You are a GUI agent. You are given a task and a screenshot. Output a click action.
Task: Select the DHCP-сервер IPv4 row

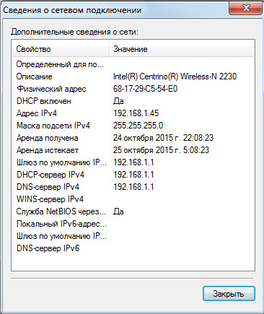click(133, 175)
